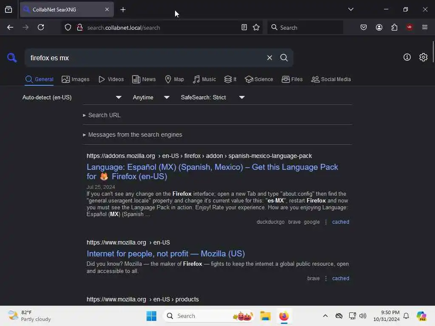
Task: Open a new browser tab
Action: point(123,10)
